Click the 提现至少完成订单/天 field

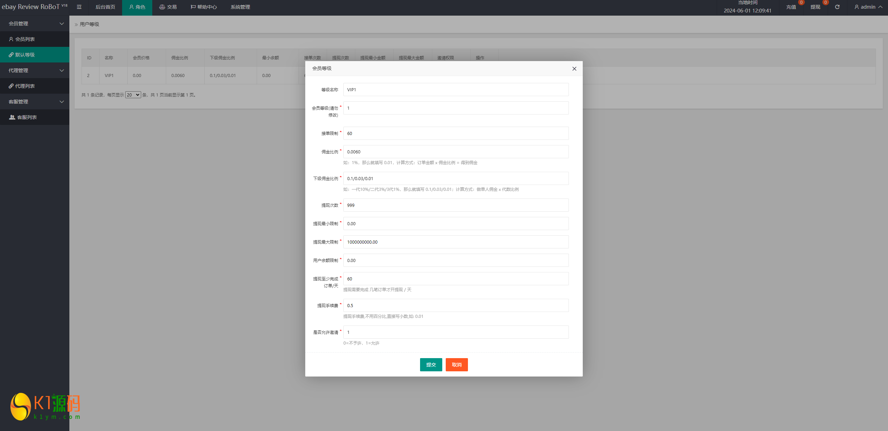click(x=456, y=279)
